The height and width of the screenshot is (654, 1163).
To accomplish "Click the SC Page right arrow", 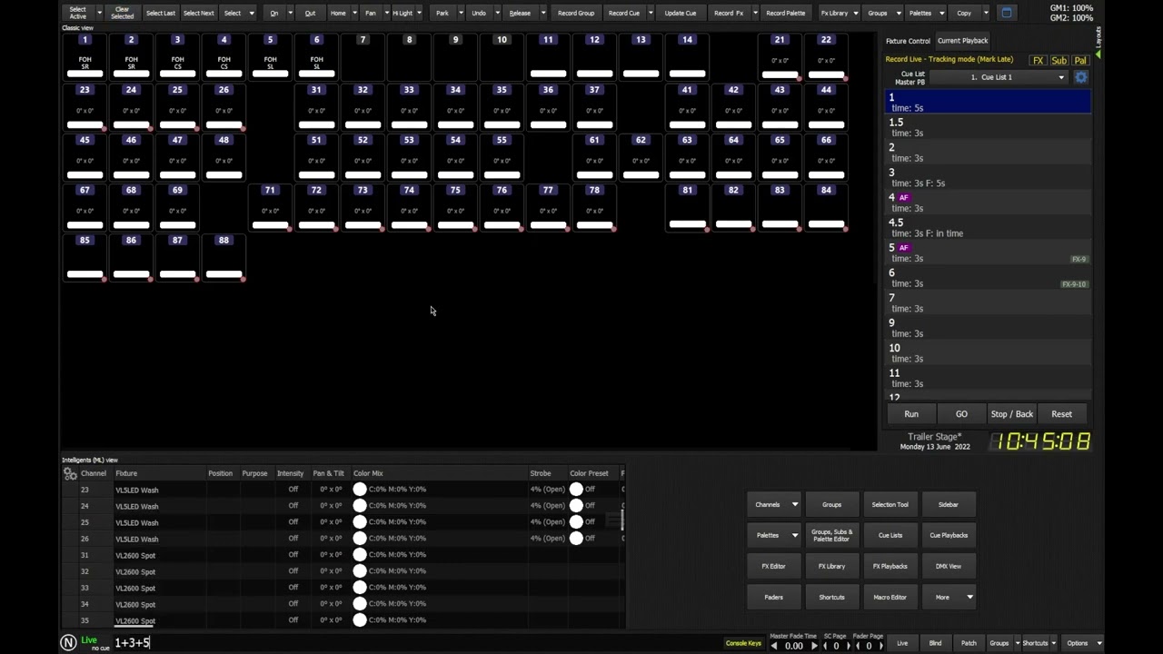I will click(847, 646).
